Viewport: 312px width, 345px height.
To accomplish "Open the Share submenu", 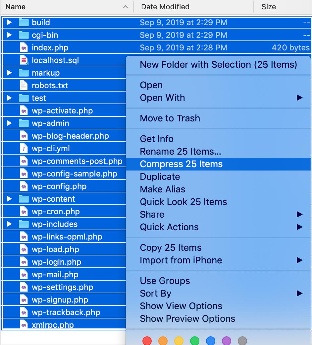I will click(218, 215).
